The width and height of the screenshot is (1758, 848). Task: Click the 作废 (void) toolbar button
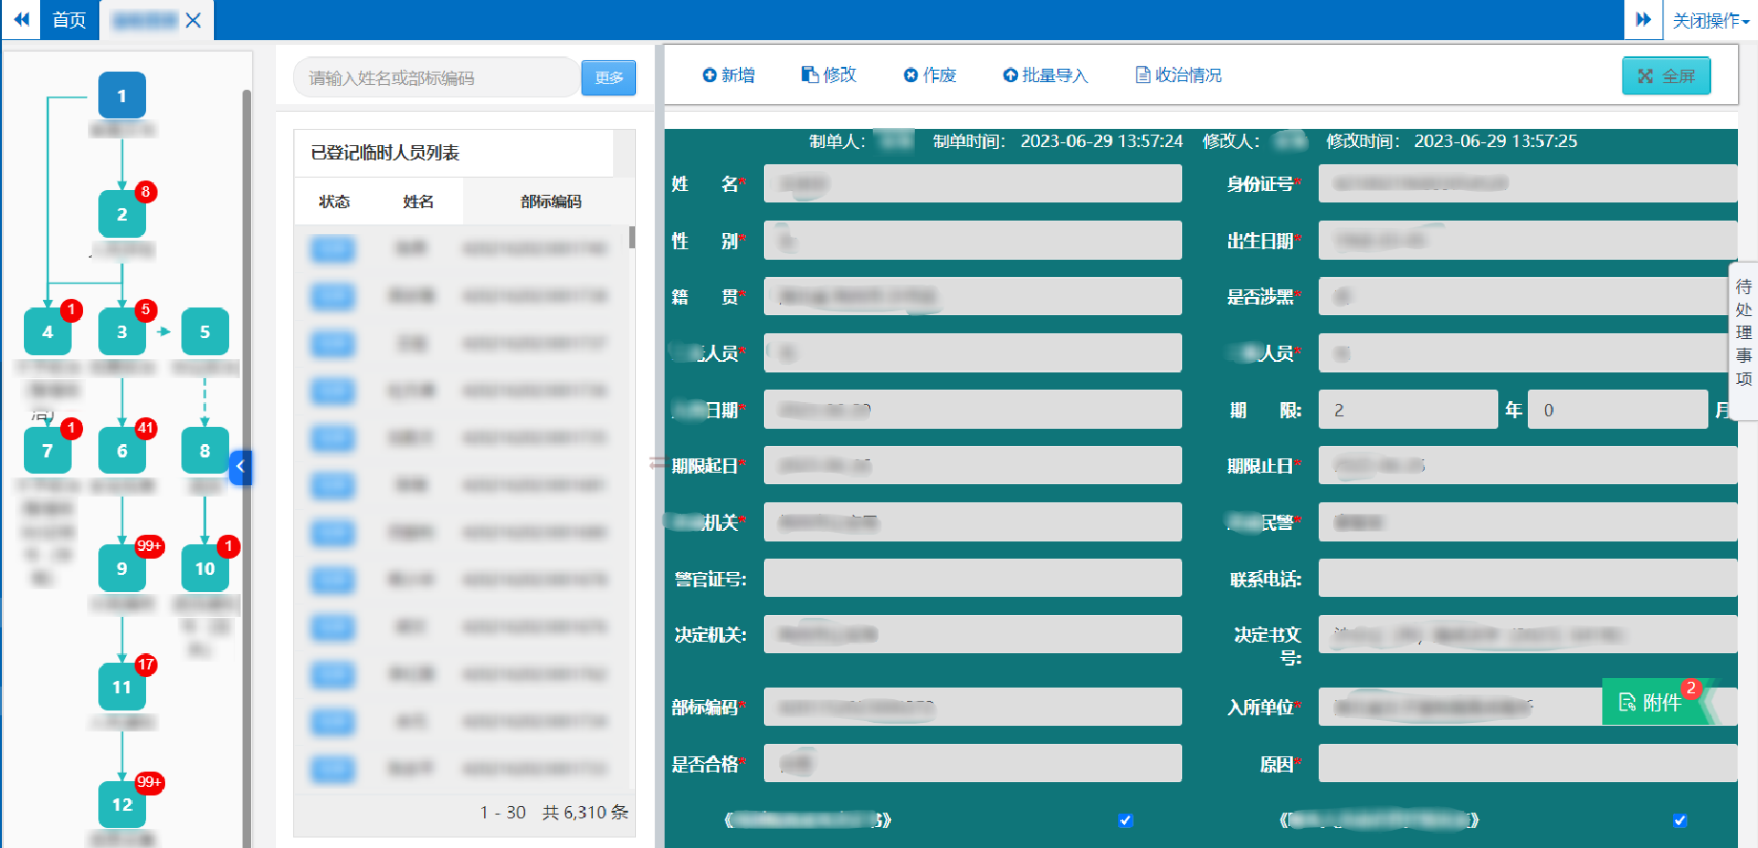pyautogui.click(x=930, y=75)
